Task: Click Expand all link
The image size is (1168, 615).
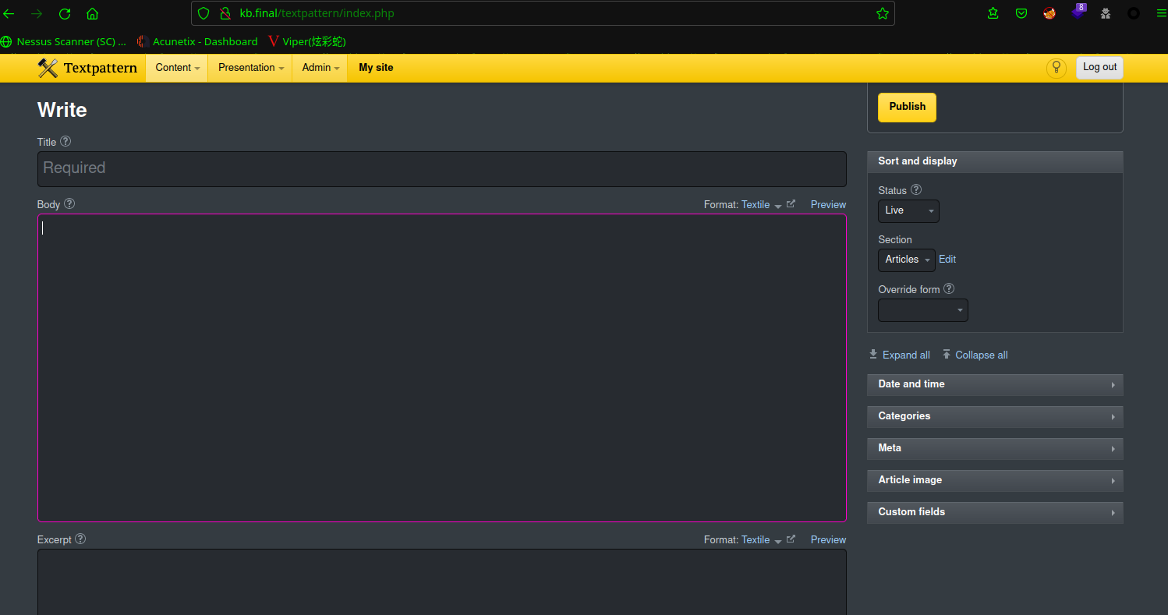Action: point(900,355)
